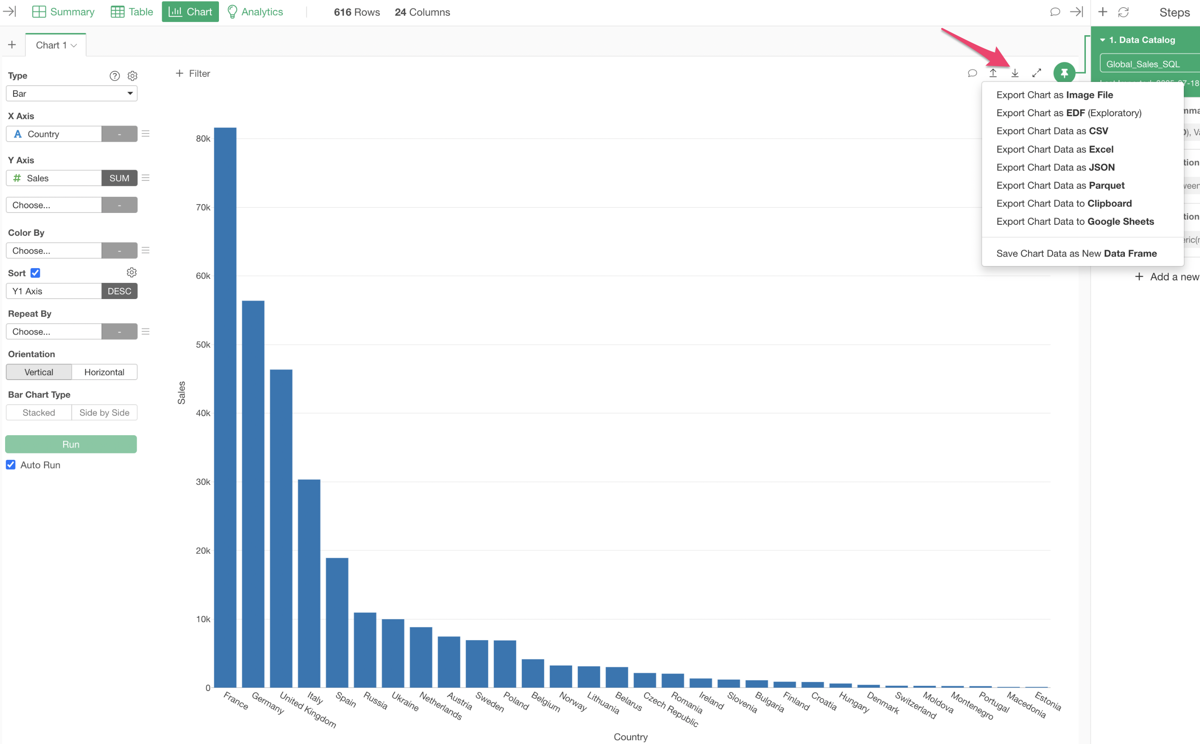Click the Germany bar in chart
1200x744 pixels.
(253, 494)
